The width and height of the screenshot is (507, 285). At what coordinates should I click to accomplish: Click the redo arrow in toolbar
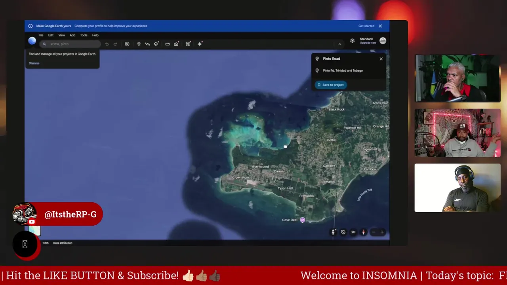(115, 44)
